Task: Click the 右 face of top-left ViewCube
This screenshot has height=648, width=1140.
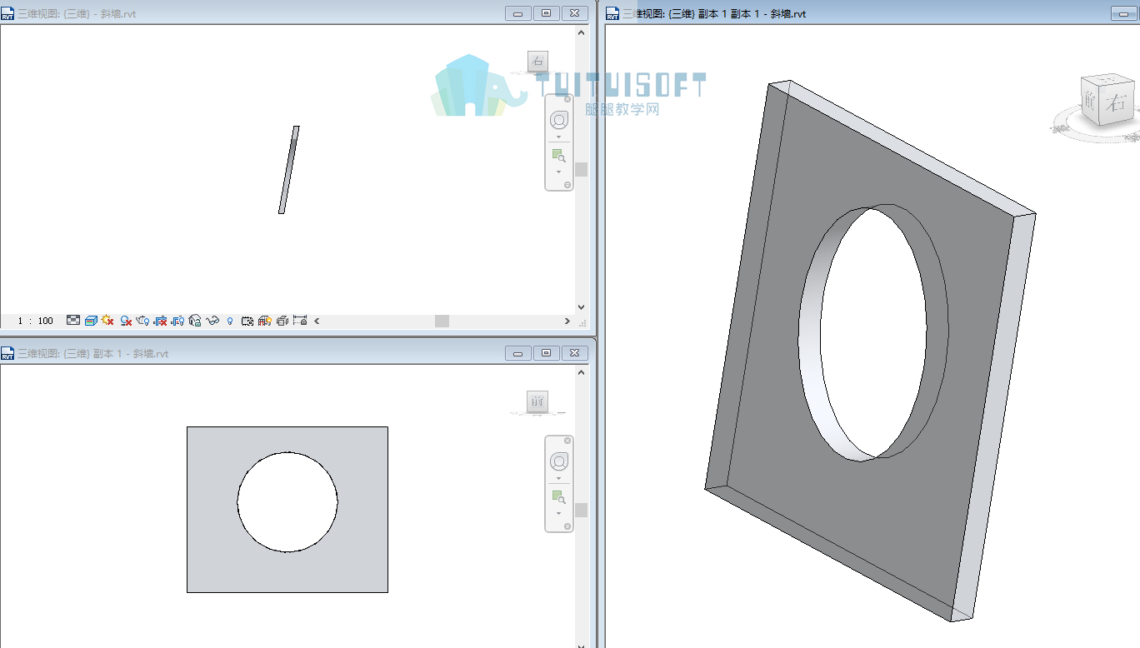Action: pyautogui.click(x=538, y=61)
